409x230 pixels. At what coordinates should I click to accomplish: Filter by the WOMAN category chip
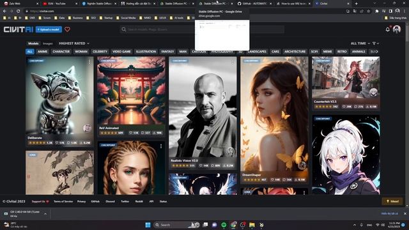coord(81,52)
